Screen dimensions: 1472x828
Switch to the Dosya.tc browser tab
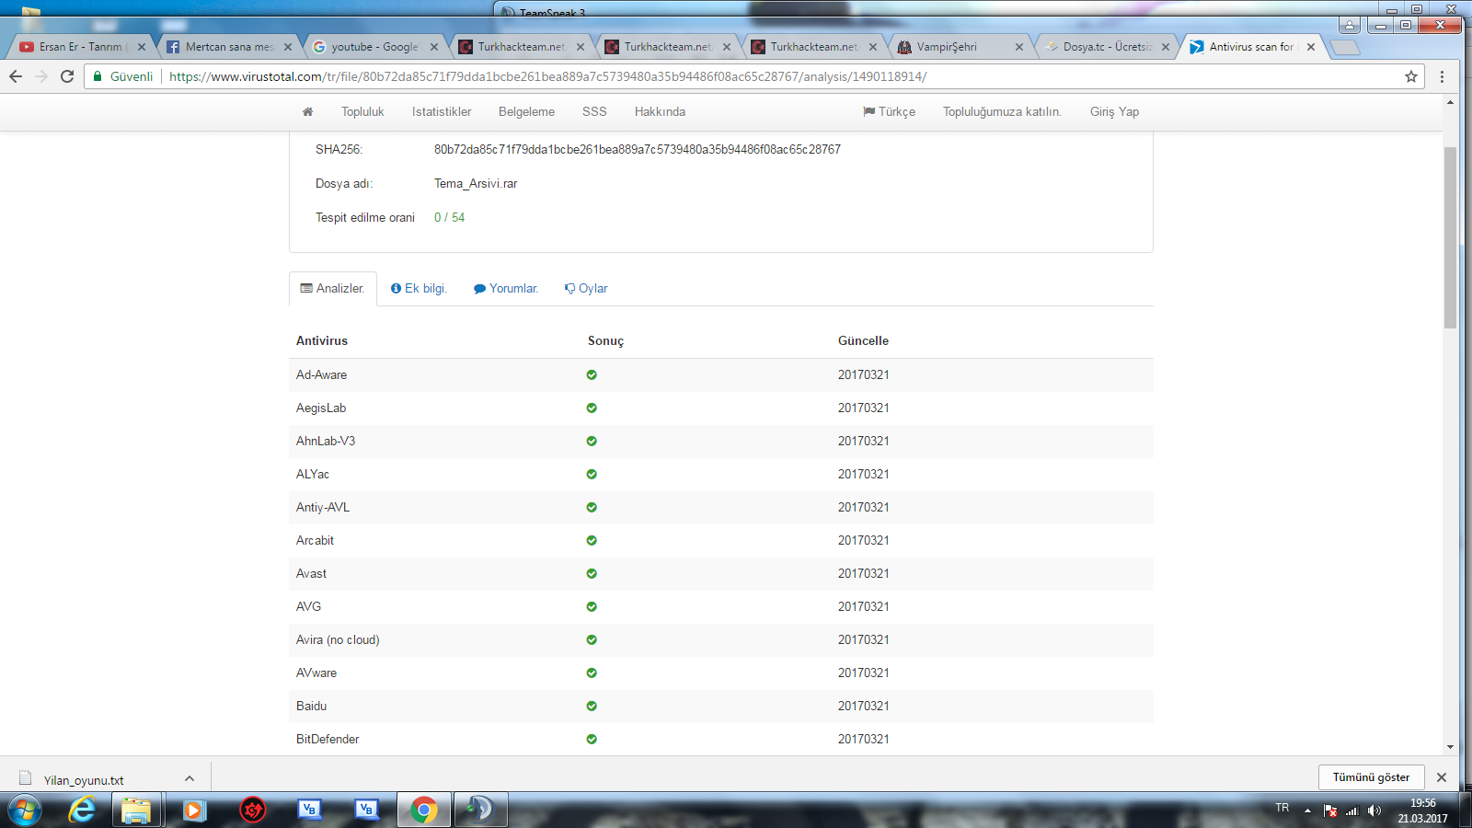tap(1107, 47)
